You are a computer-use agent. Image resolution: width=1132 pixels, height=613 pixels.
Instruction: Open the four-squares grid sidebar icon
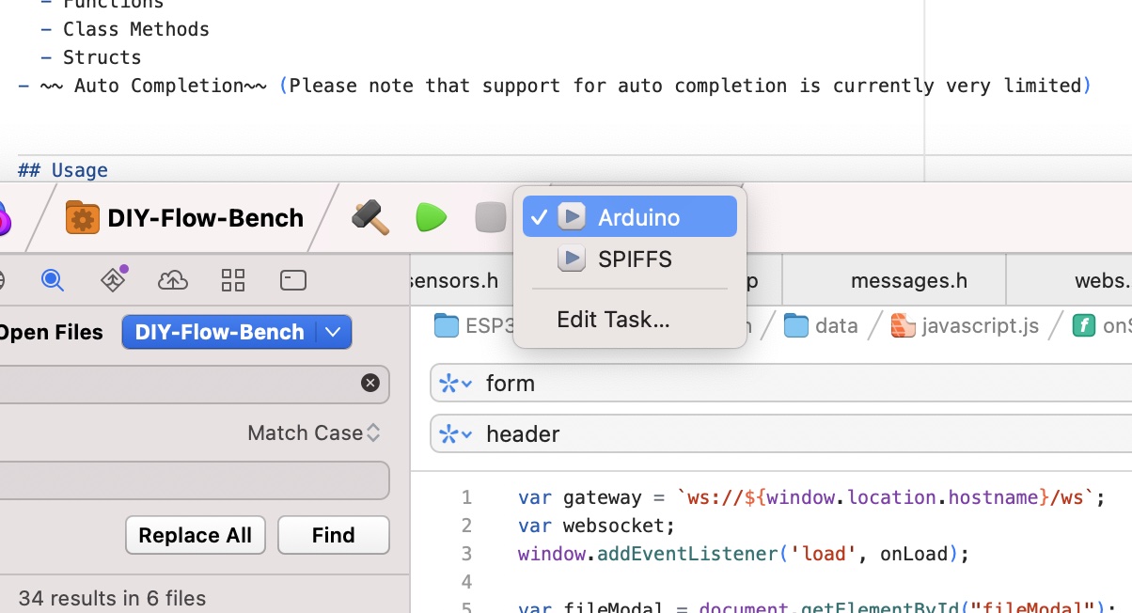click(x=232, y=279)
